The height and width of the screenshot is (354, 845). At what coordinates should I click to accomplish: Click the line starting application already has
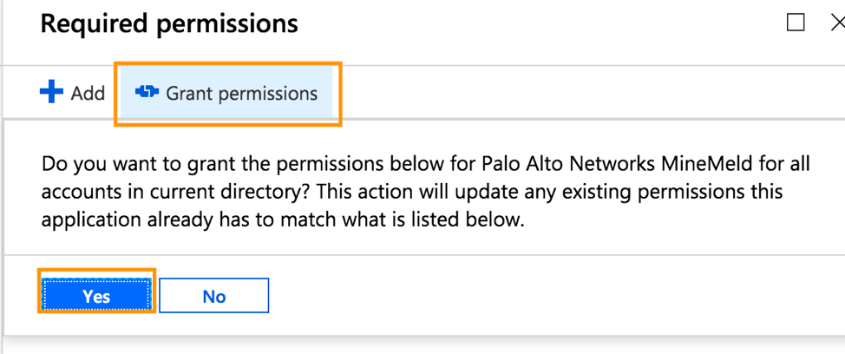click(217, 220)
